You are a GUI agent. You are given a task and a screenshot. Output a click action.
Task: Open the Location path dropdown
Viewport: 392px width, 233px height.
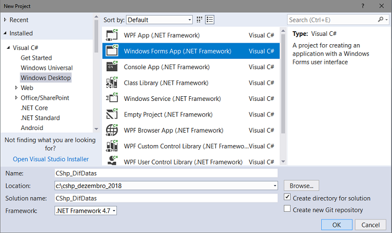click(x=275, y=186)
